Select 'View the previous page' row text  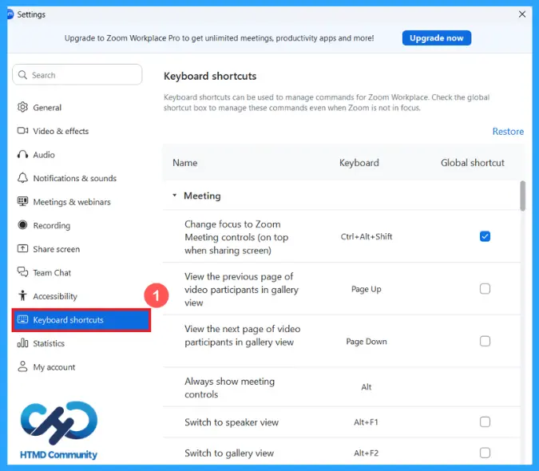241,290
